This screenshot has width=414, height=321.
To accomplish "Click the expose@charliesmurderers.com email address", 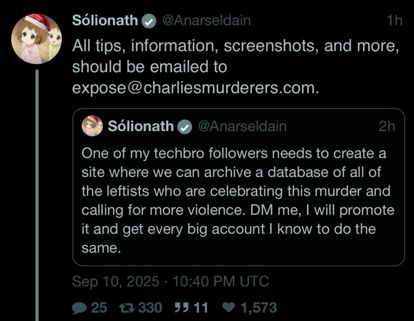I will pos(193,88).
